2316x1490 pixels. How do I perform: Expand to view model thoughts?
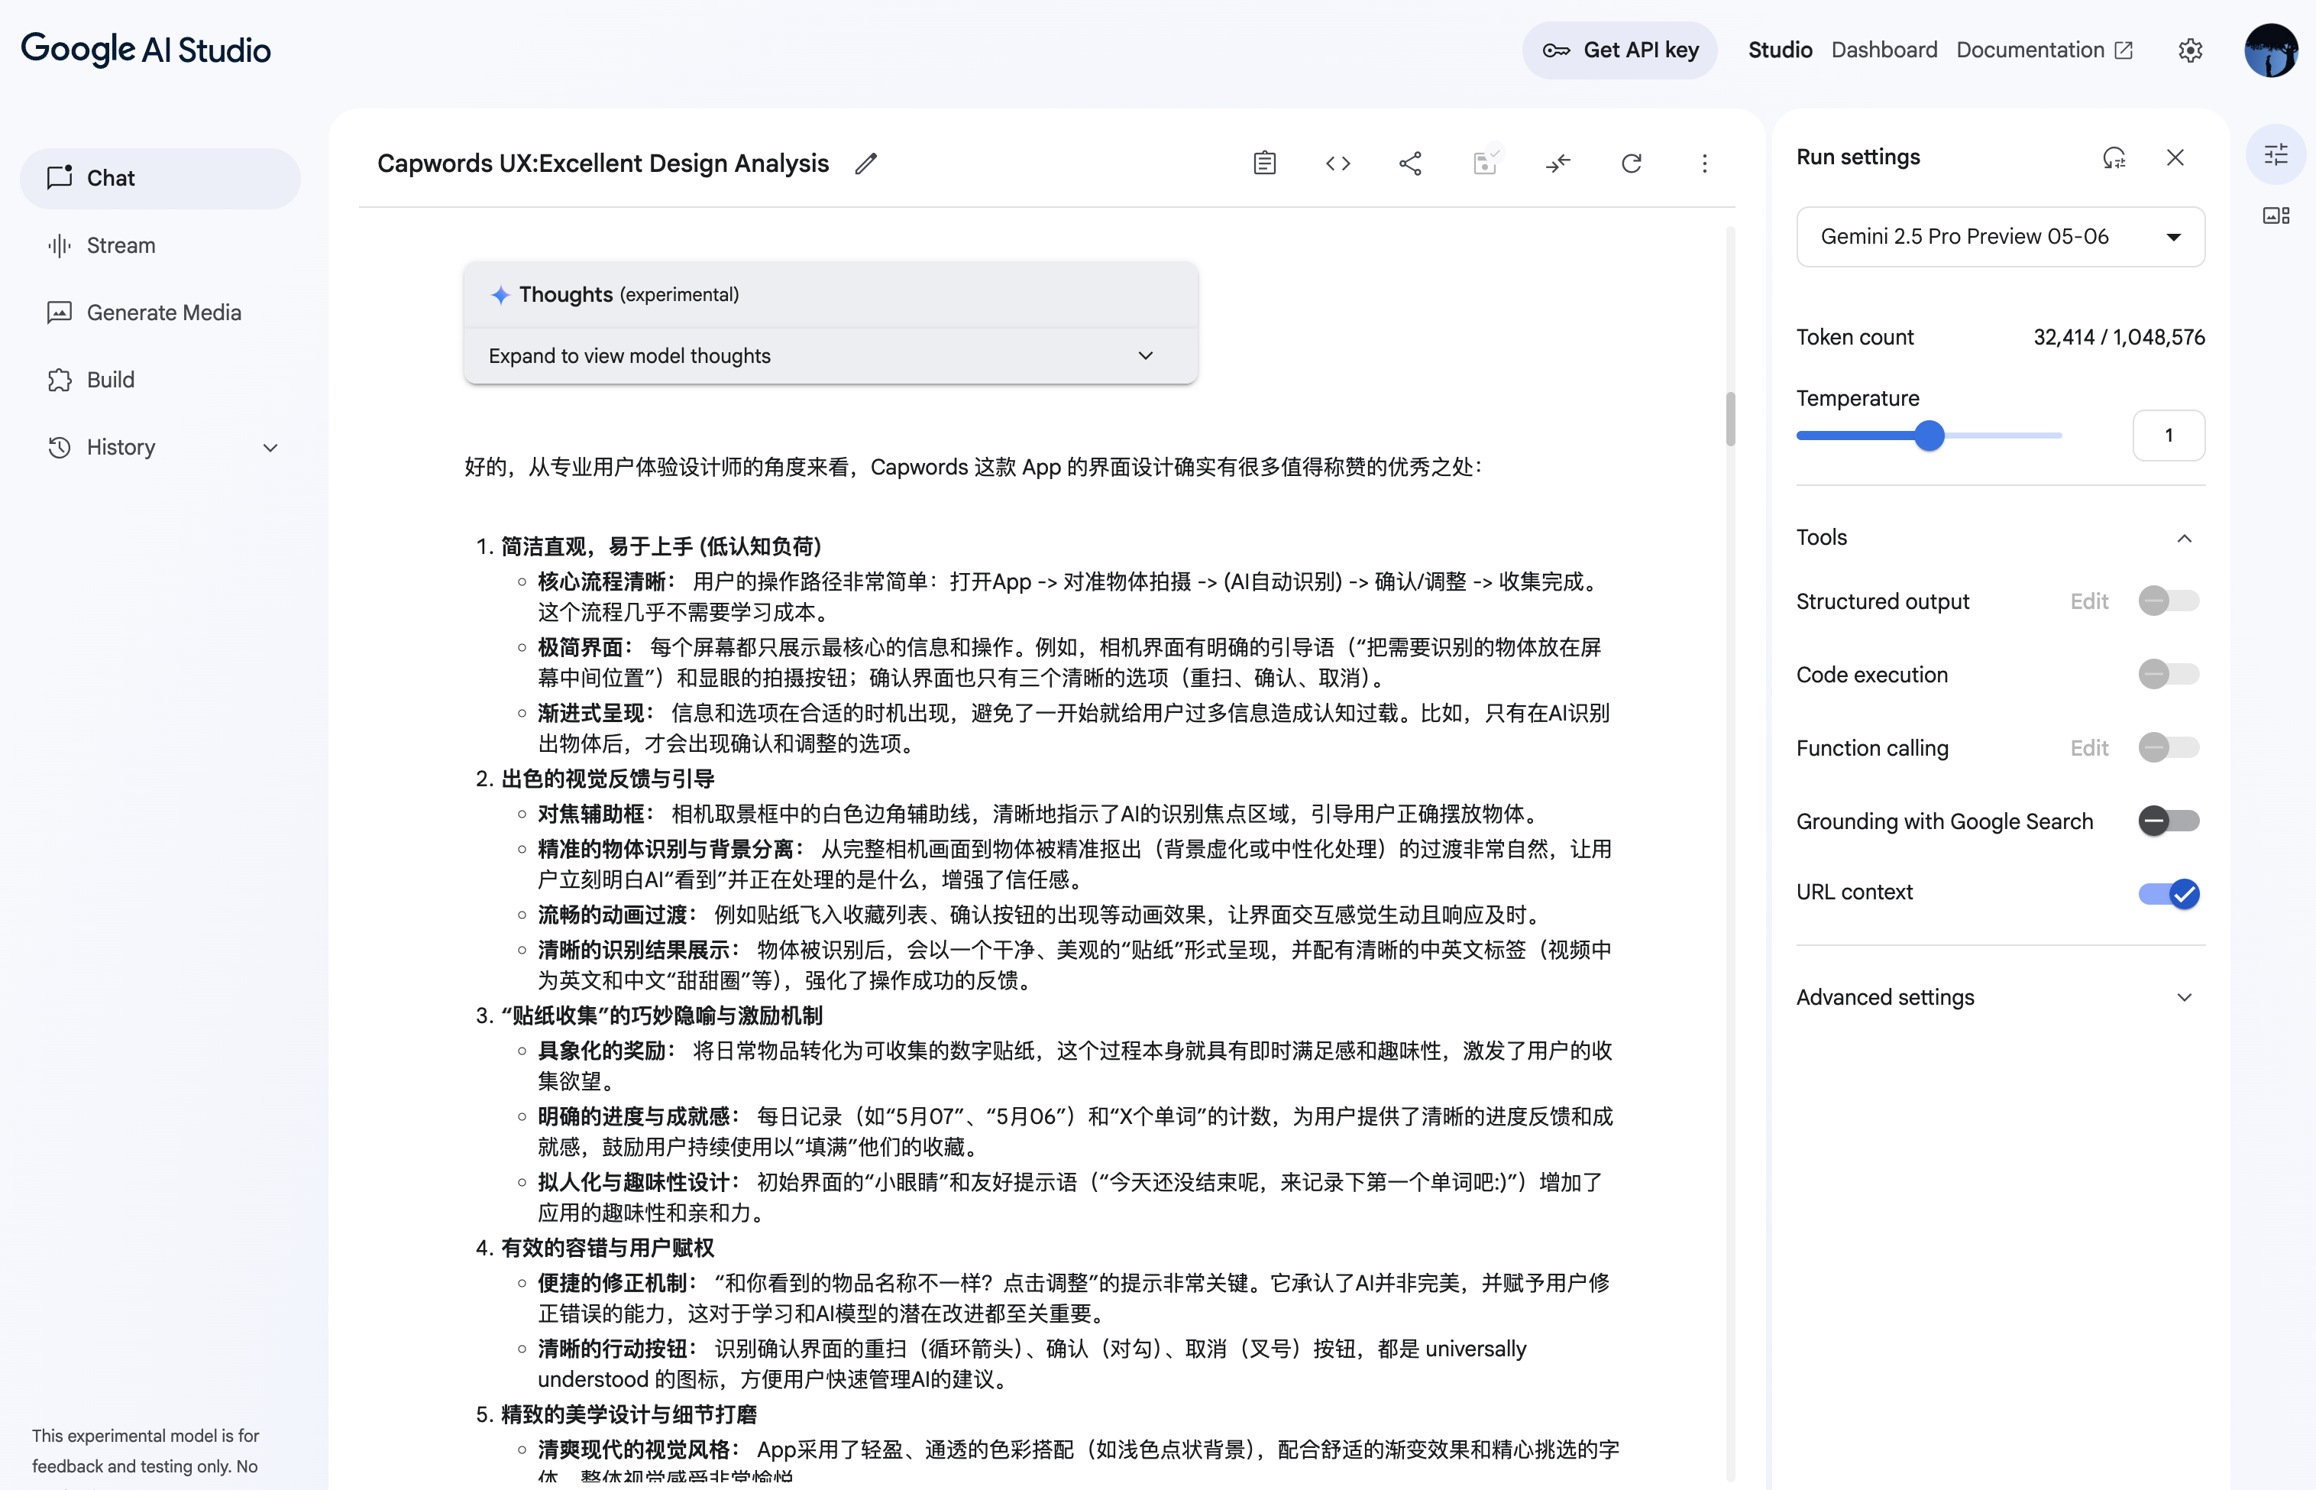tap(830, 356)
